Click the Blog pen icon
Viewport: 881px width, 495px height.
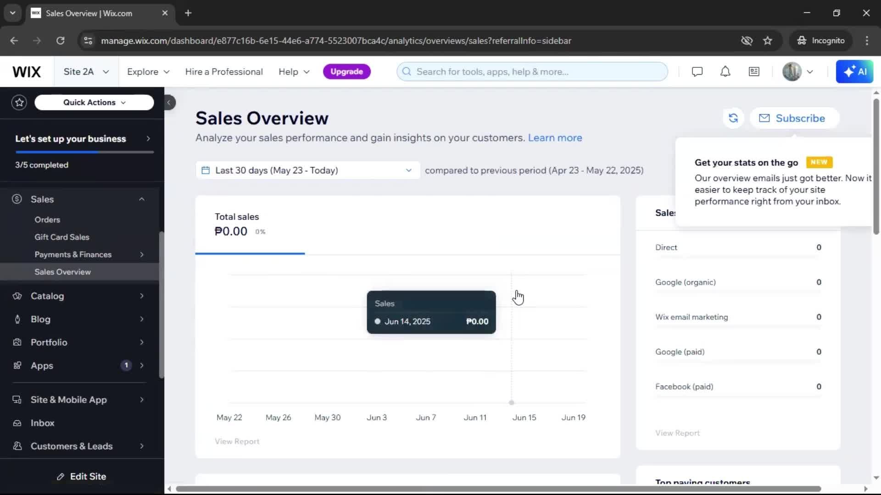click(x=17, y=319)
